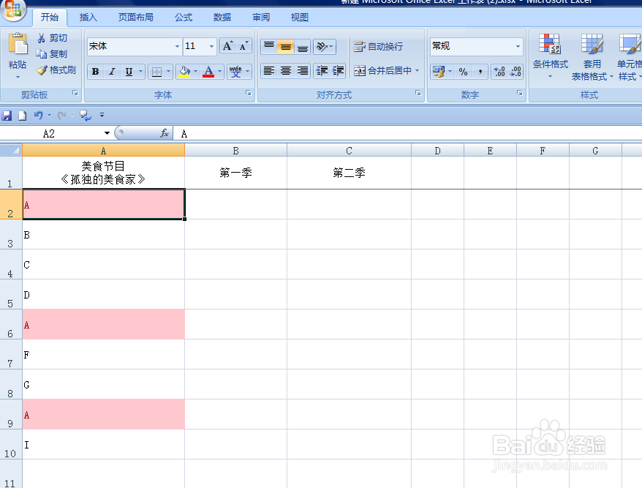642x488 pixels.
Task: Click the Paste clipboard icon
Action: [x=18, y=44]
